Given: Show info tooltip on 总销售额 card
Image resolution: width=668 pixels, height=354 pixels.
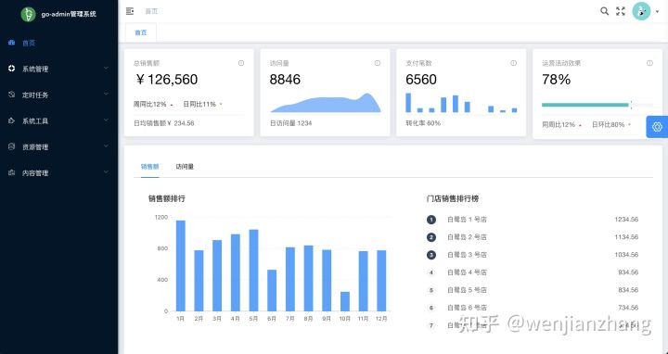Looking at the screenshot, I should 241,63.
